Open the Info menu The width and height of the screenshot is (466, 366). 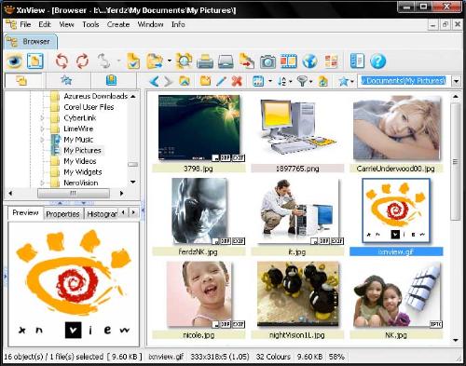coord(178,24)
